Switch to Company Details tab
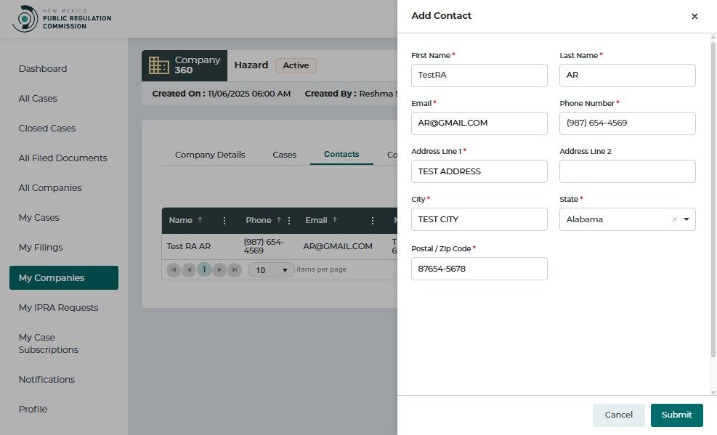 point(210,155)
